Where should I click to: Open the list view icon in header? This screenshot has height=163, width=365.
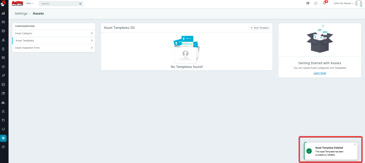point(308,3)
